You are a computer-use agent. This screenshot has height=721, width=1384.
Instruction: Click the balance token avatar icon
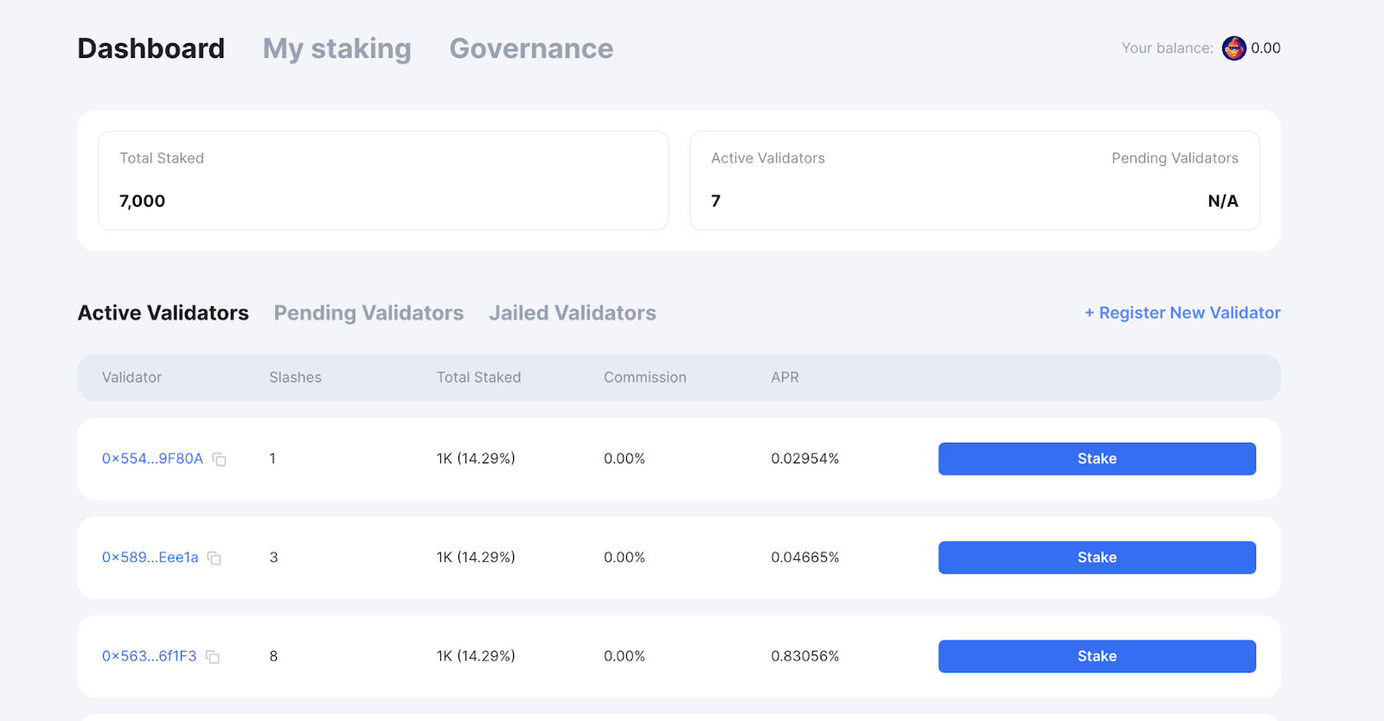1233,48
